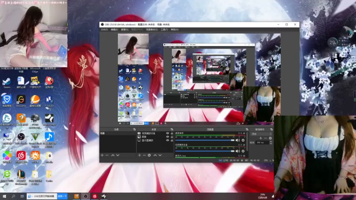Open video capture device audio settings gear
Image resolution: width=356 pixels, height=200 pixels.
pos(243,151)
